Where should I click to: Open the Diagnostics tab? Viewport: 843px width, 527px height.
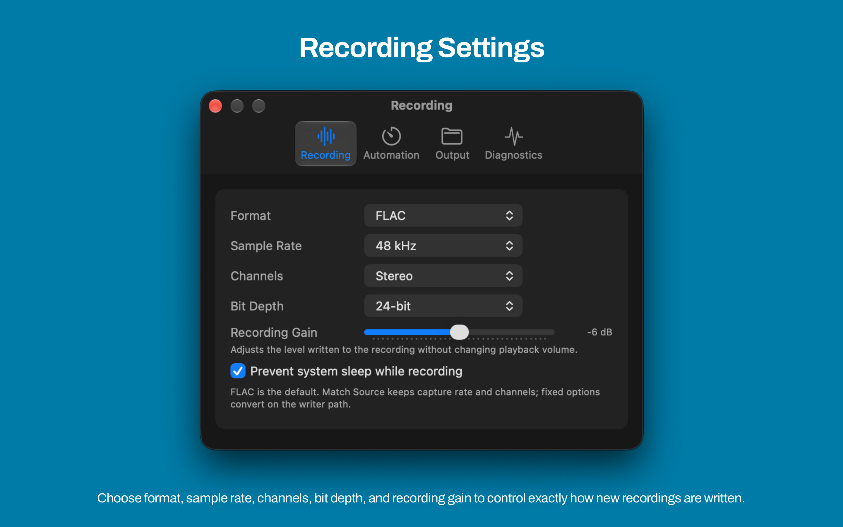pyautogui.click(x=513, y=143)
